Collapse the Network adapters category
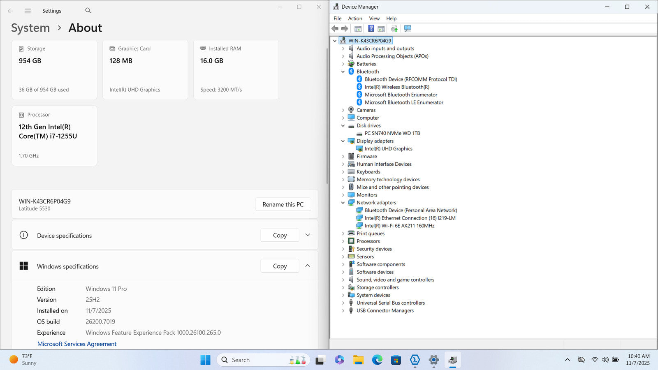The image size is (658, 370). pyautogui.click(x=343, y=203)
